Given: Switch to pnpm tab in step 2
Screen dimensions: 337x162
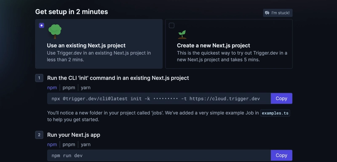Looking at the screenshot, I should tap(69, 144).
